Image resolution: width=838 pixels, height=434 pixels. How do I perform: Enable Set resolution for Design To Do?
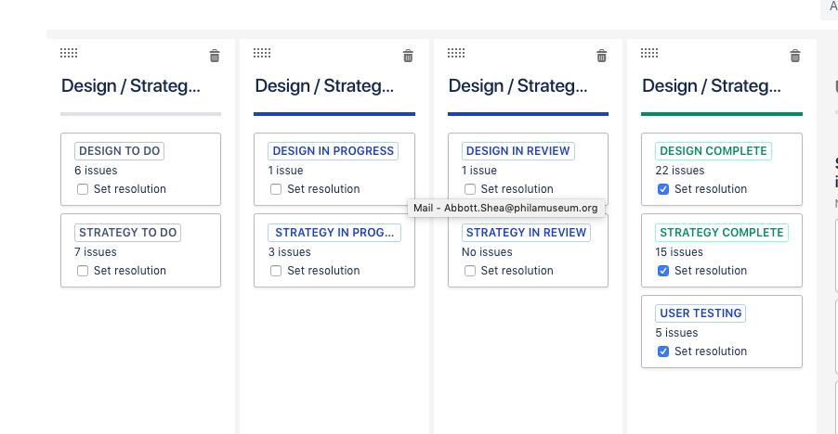coord(83,189)
